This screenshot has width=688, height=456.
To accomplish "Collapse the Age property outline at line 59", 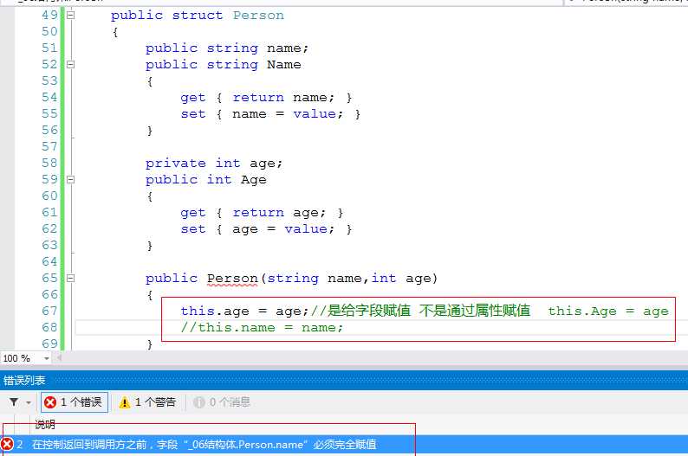I will click(x=70, y=180).
